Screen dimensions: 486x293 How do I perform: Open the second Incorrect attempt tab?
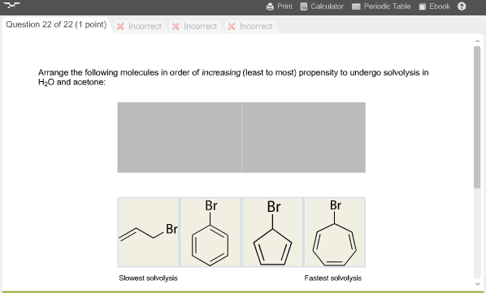click(x=195, y=27)
